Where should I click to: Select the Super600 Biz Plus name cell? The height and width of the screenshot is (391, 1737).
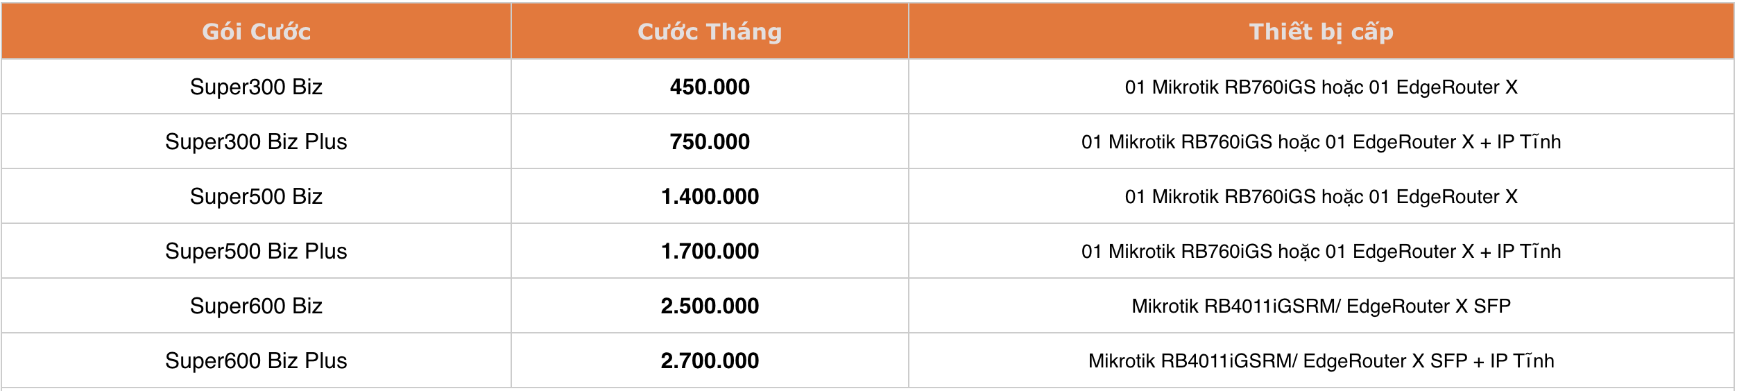tap(256, 360)
